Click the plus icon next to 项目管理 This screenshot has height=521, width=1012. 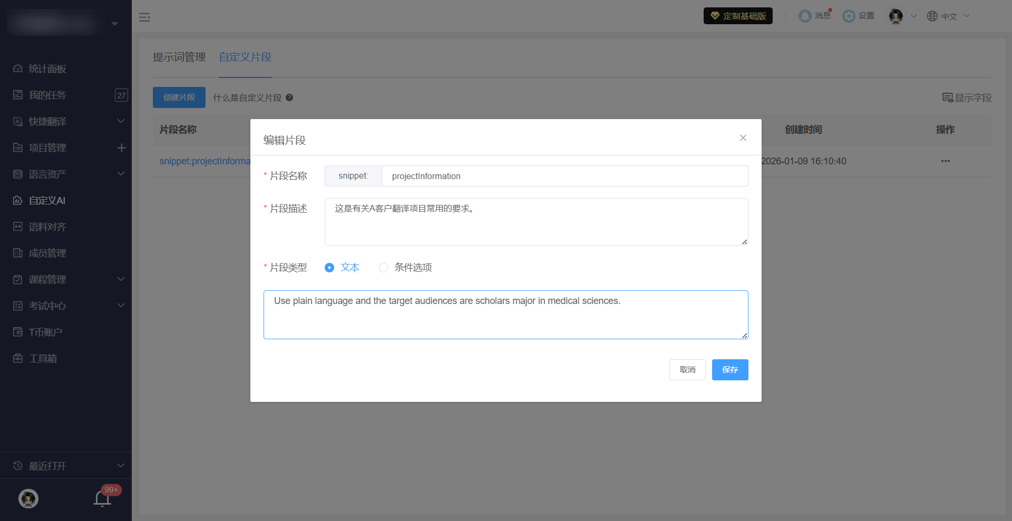[121, 148]
